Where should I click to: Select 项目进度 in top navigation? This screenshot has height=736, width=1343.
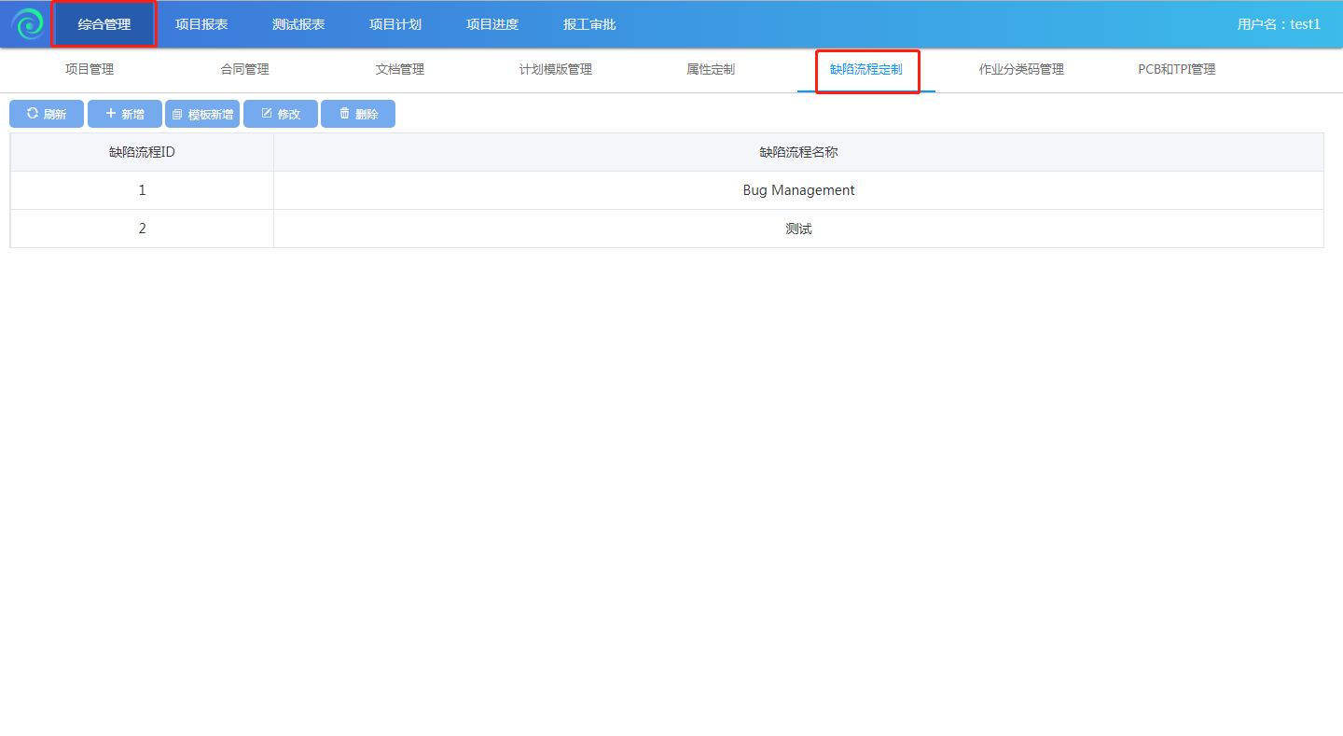(x=492, y=24)
